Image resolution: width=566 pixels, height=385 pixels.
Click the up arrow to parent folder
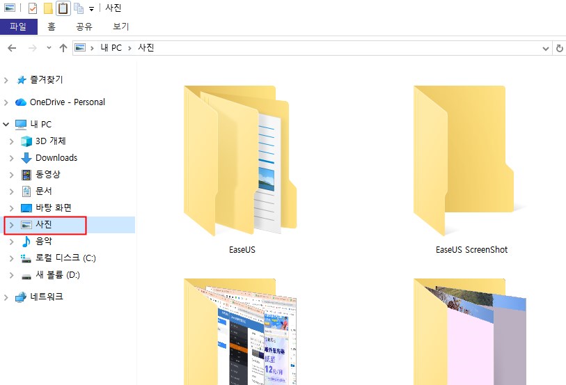tap(63, 48)
